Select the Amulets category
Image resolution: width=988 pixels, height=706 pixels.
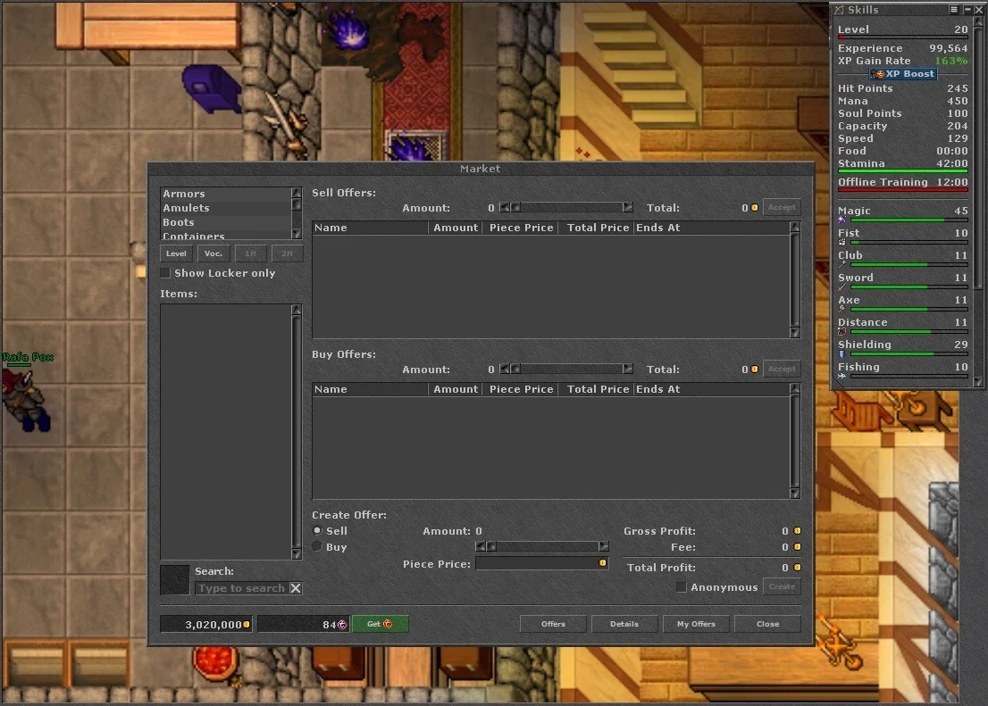(226, 208)
